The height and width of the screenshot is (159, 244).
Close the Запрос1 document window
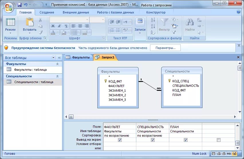(238, 57)
